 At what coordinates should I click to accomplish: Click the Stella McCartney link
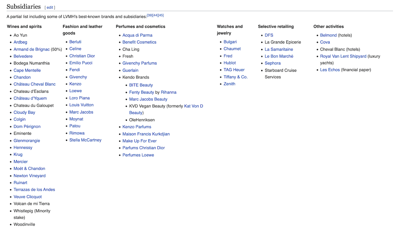(85, 140)
